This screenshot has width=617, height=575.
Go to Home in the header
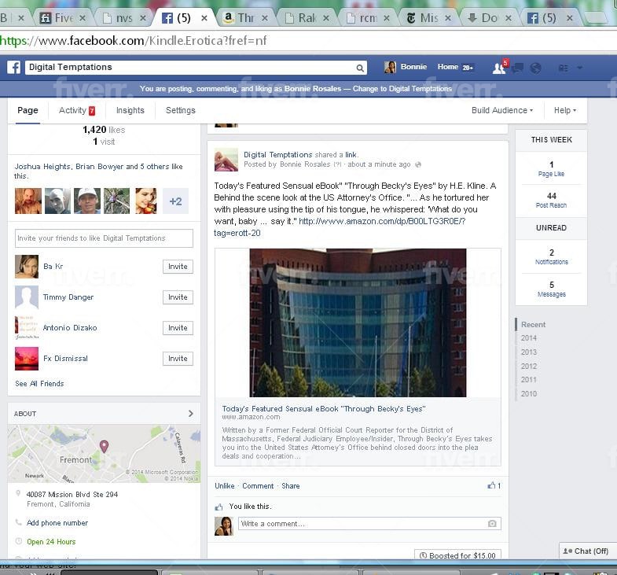click(x=448, y=67)
